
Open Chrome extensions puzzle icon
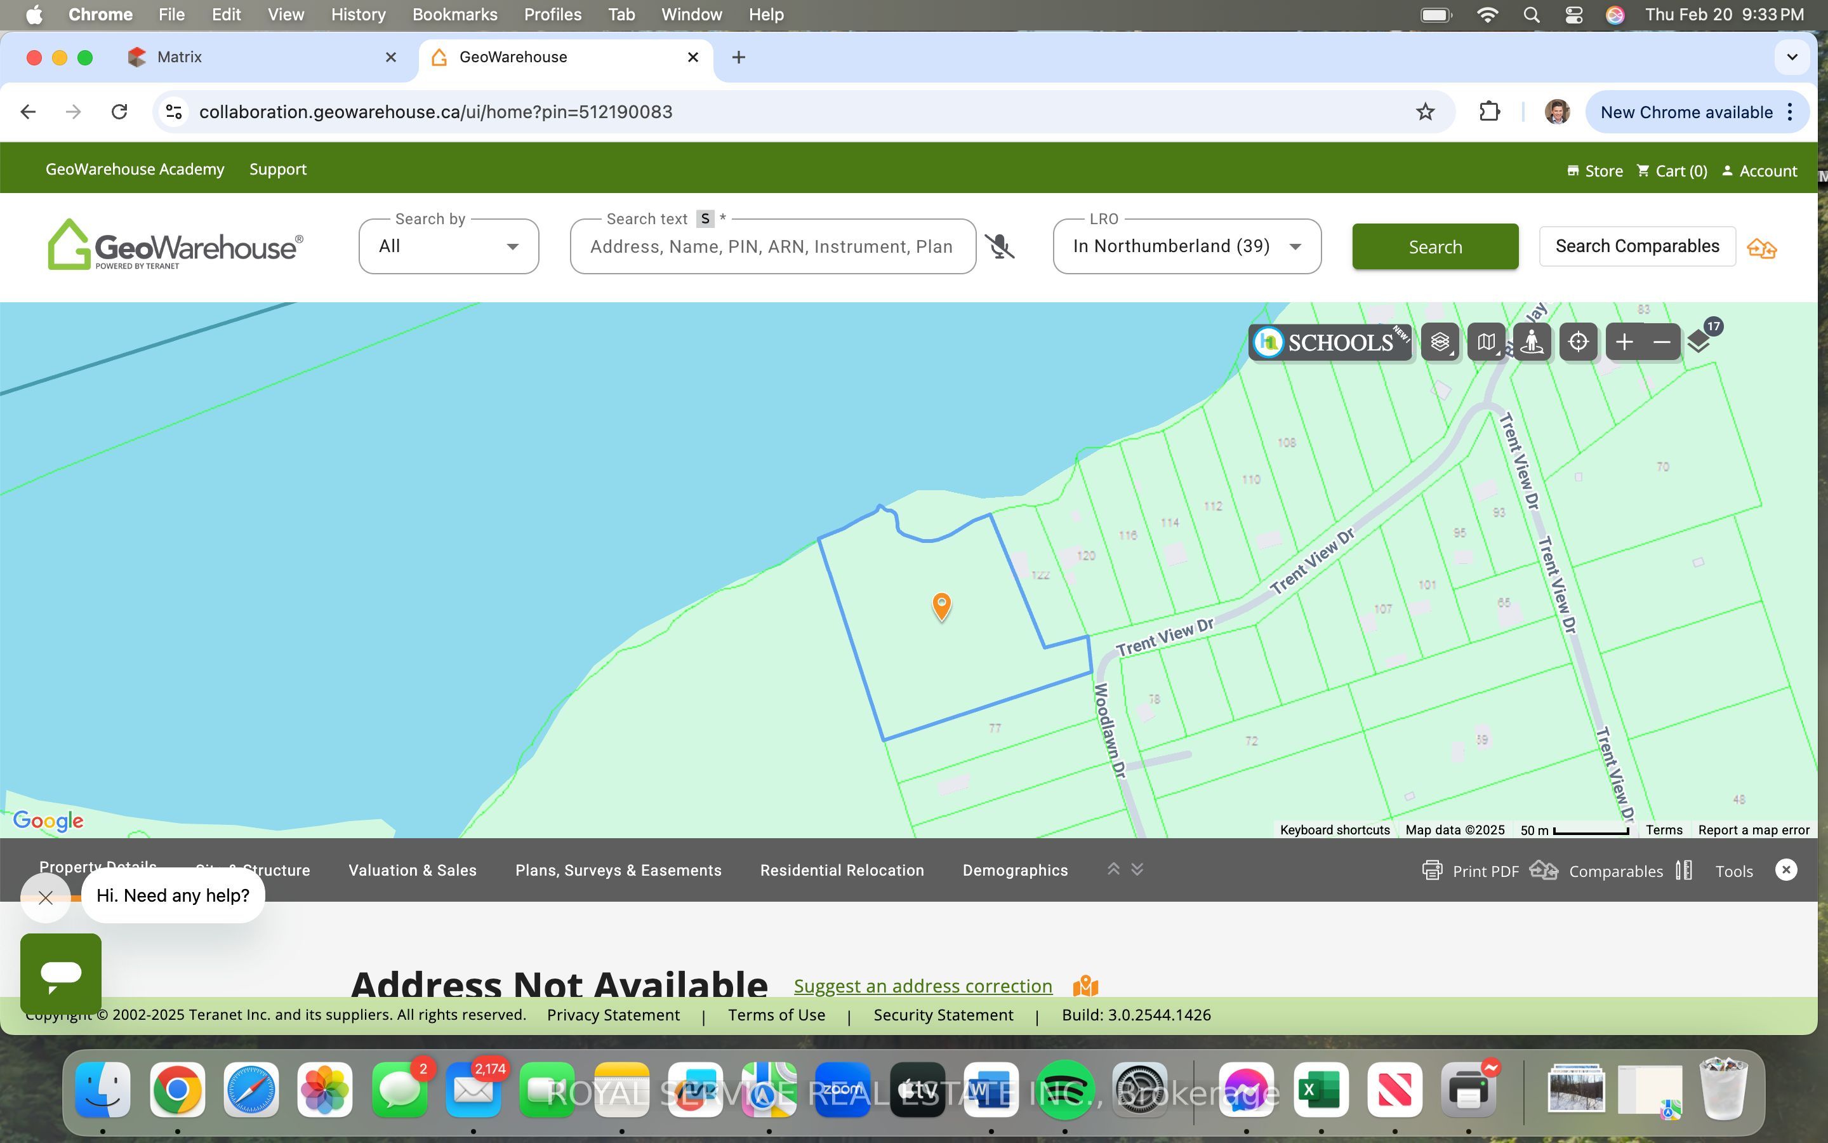click(1489, 112)
